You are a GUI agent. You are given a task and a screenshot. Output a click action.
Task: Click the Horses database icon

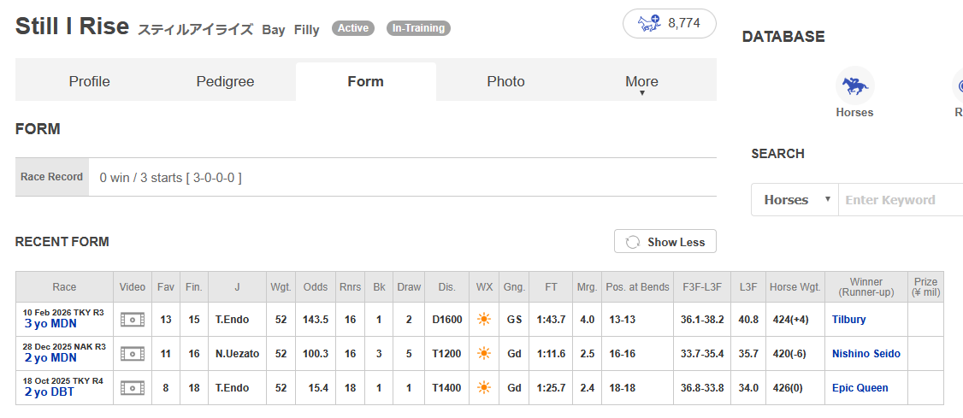coord(854,85)
